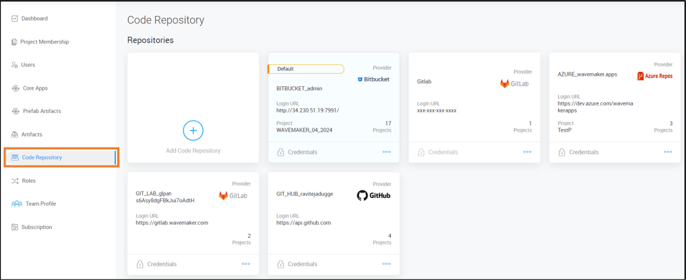
Task: Click lock icon on GIT_HUB_ravitejadugge card
Action: coord(281,264)
